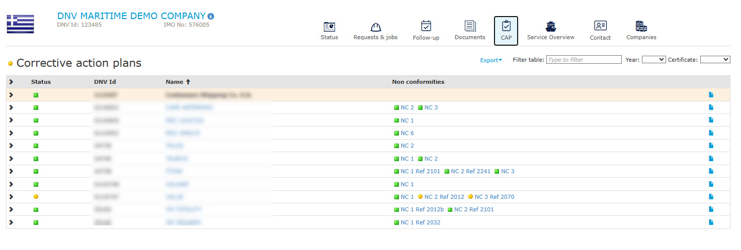Viewport: 741px width, 250px height.
Task: Open the Year dropdown
Action: pyautogui.click(x=654, y=59)
